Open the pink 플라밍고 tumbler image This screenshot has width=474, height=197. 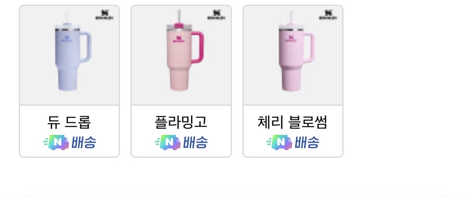(x=181, y=55)
